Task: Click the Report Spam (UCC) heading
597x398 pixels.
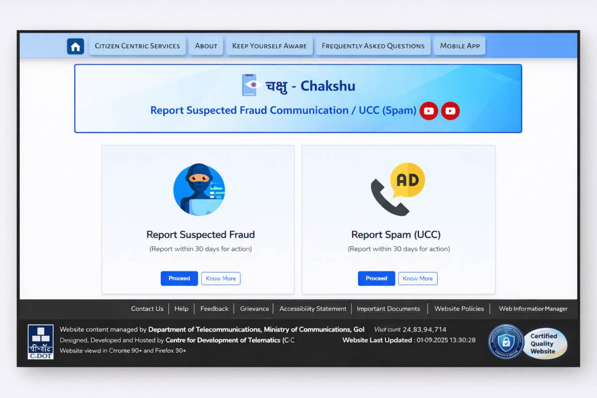Action: [396, 235]
